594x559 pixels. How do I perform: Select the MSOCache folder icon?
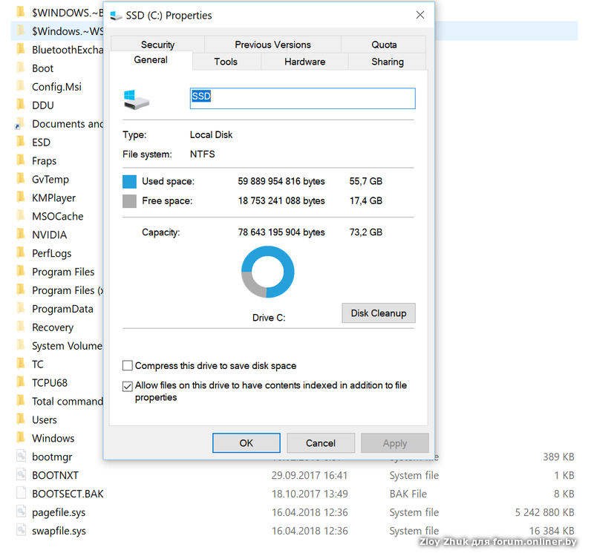coord(21,216)
